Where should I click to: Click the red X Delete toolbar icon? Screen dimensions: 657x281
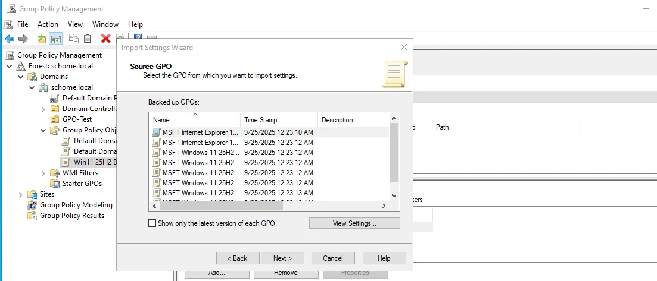[105, 39]
